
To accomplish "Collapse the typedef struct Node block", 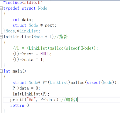I will tap(1, 8).
